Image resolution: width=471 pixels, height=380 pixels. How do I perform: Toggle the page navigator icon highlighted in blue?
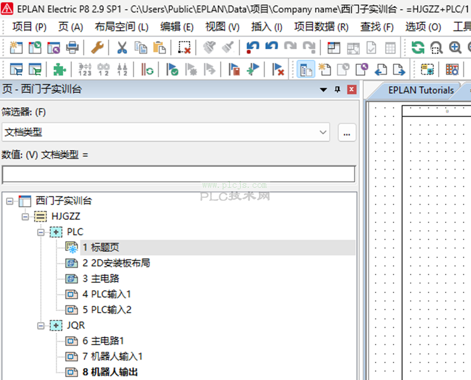point(306,69)
